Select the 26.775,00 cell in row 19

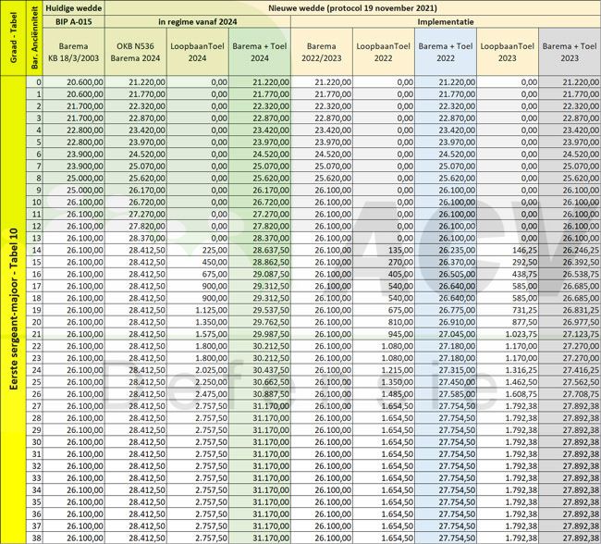(446, 310)
